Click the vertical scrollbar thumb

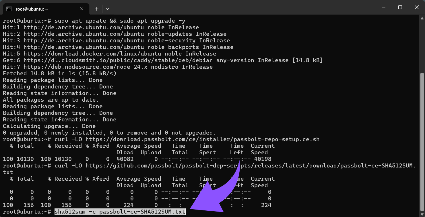coord(422,142)
